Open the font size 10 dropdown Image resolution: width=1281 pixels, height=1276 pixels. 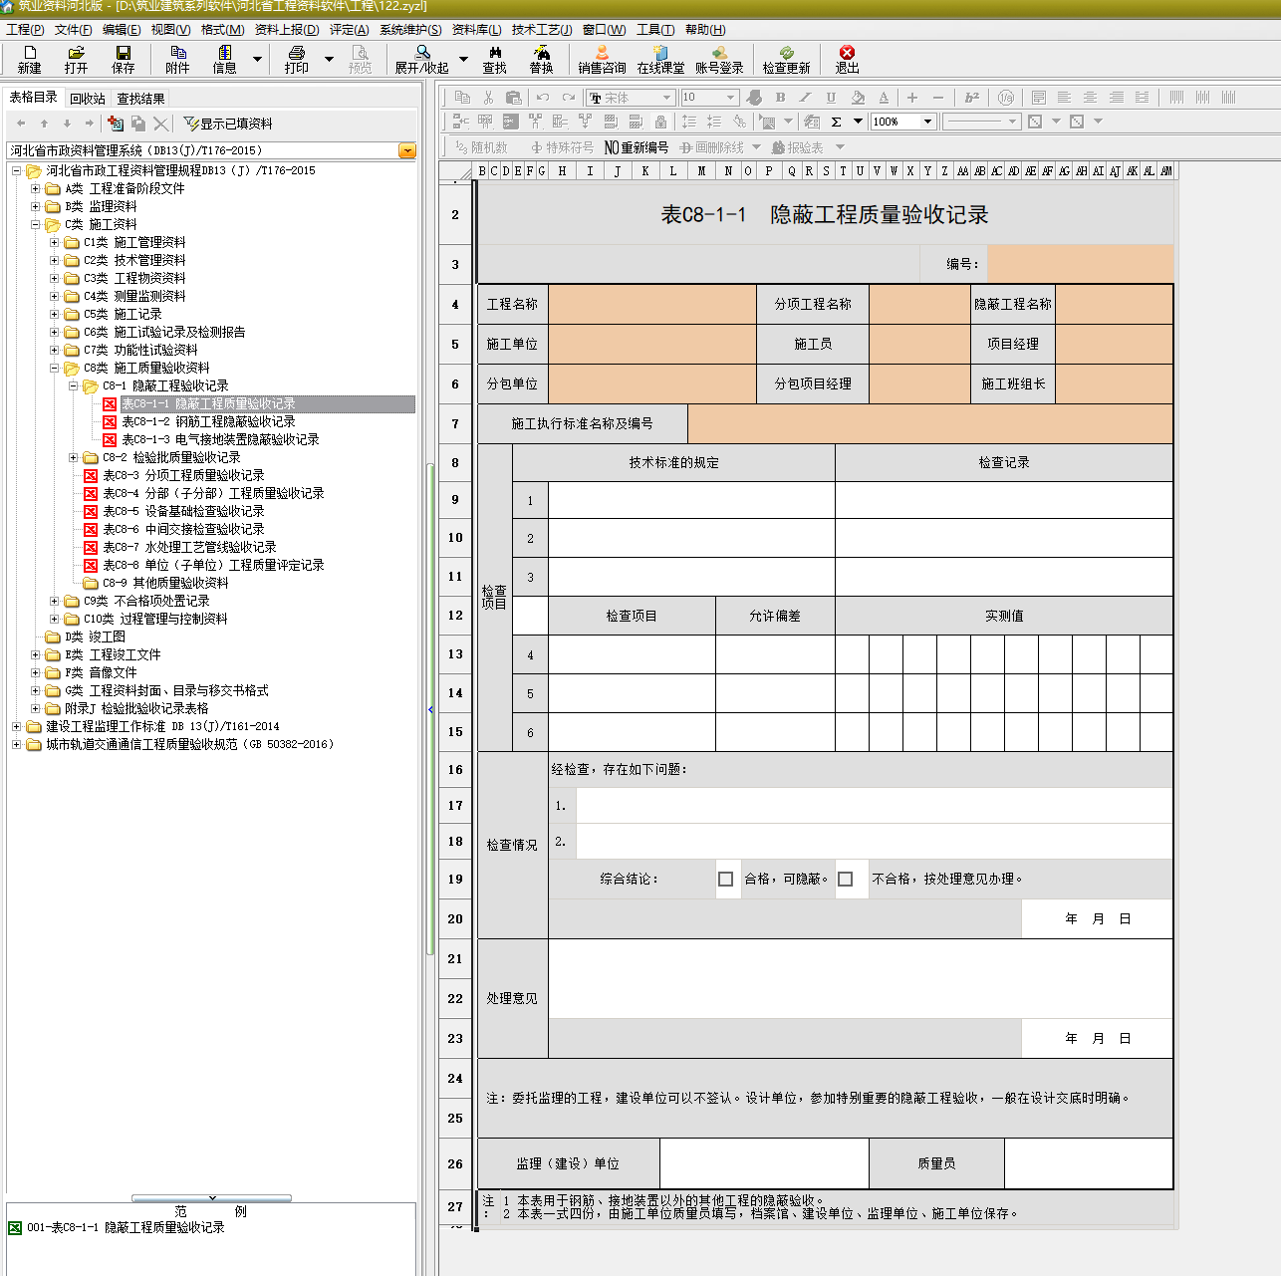click(x=730, y=98)
